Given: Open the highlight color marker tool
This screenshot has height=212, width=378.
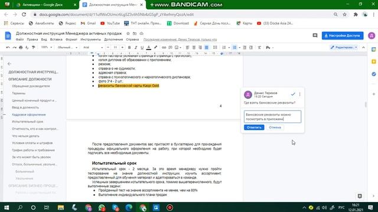Looking at the screenshot, I should click(155, 48).
